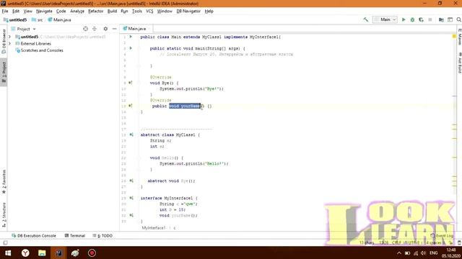Click the red record app taskbar icon
The image size is (462, 259).
[x=92, y=253]
